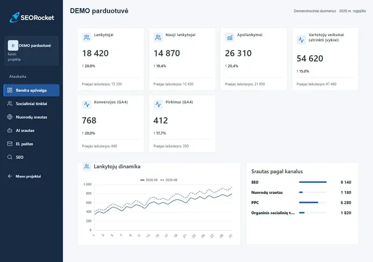Click the PPC channel progress bar

pos(312,203)
